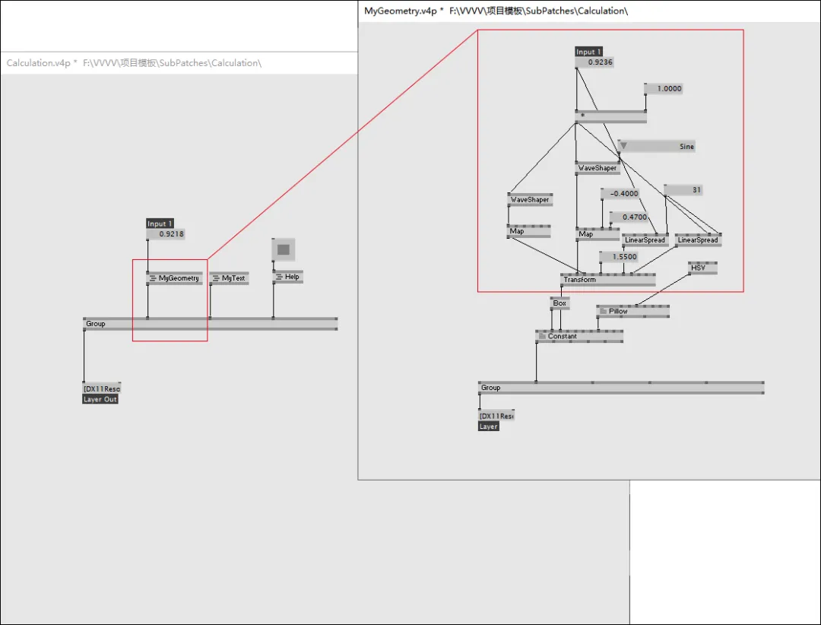Click Input 1 label in Calculation patch
The height and width of the screenshot is (625, 821).
click(x=160, y=224)
